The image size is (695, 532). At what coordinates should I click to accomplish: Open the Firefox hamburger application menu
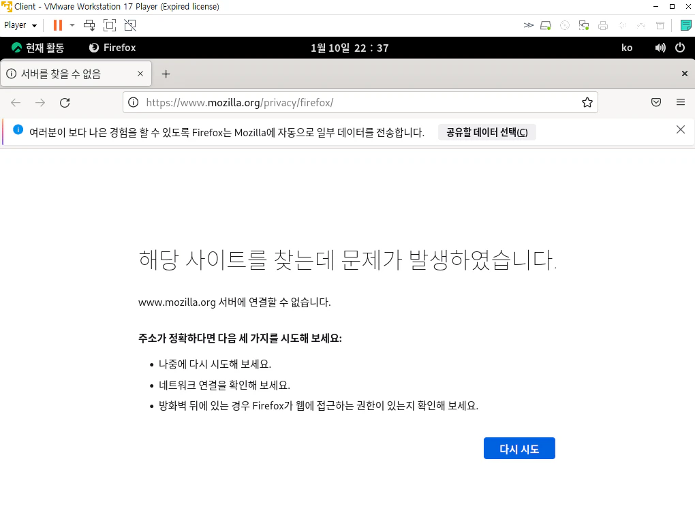681,102
